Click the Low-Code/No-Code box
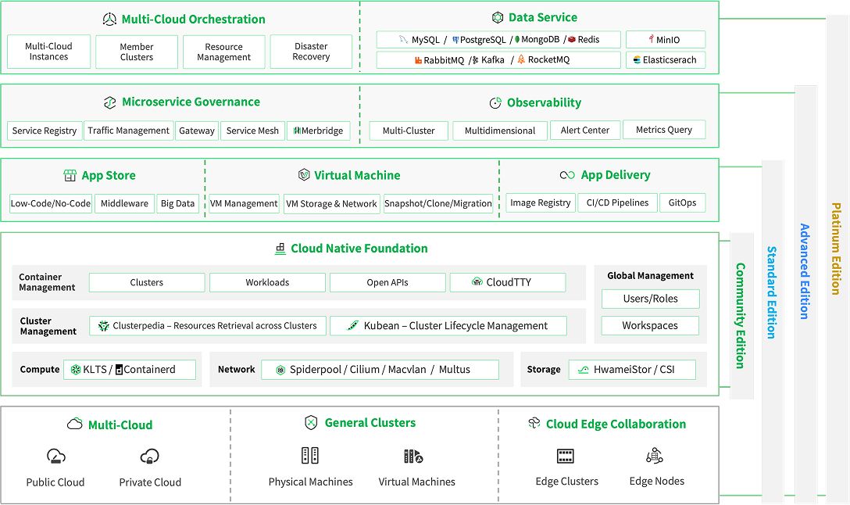 51,203
